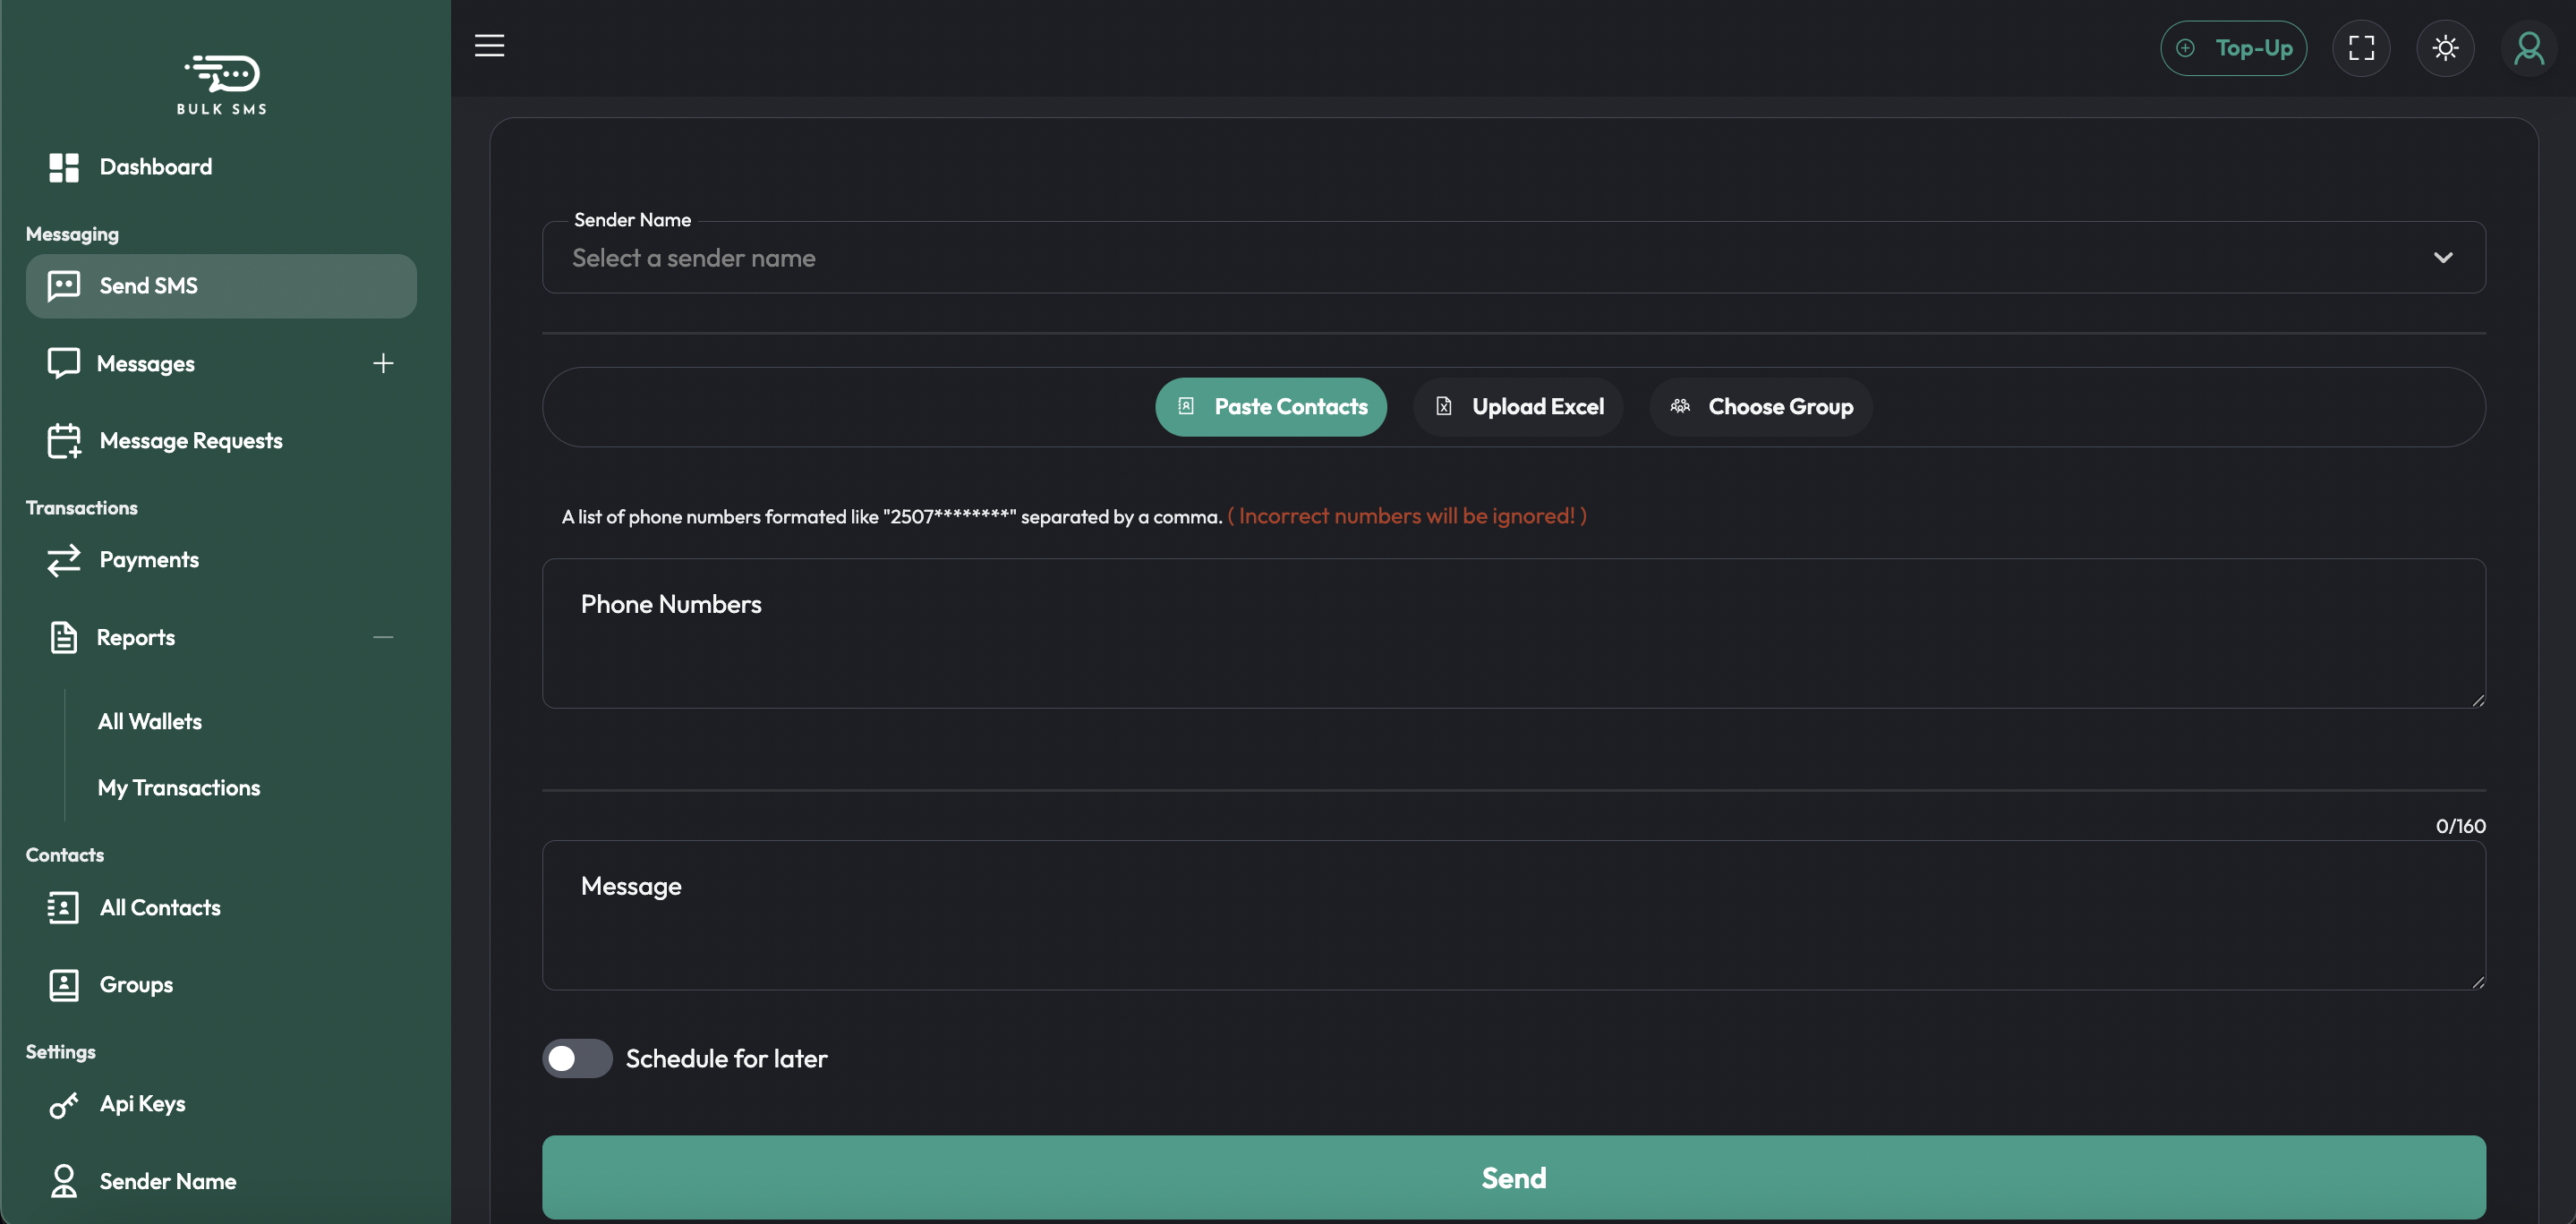Open Api Keys settings page

pyautogui.click(x=142, y=1103)
